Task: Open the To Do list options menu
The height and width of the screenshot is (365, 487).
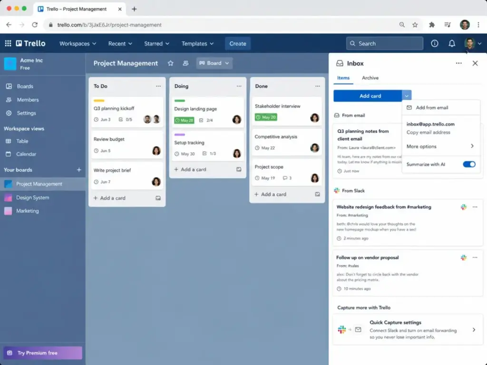Action: point(158,86)
